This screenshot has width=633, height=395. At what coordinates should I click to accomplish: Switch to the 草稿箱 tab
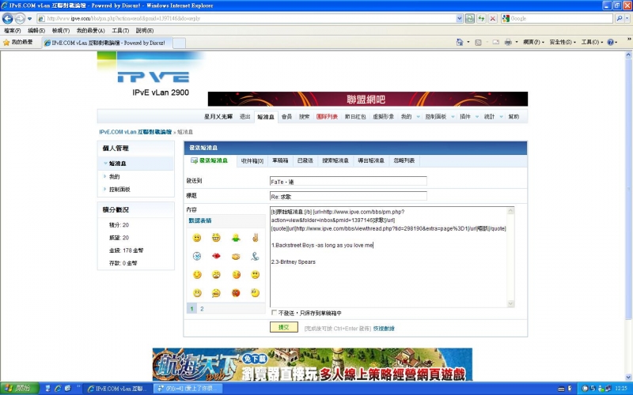(x=280, y=160)
